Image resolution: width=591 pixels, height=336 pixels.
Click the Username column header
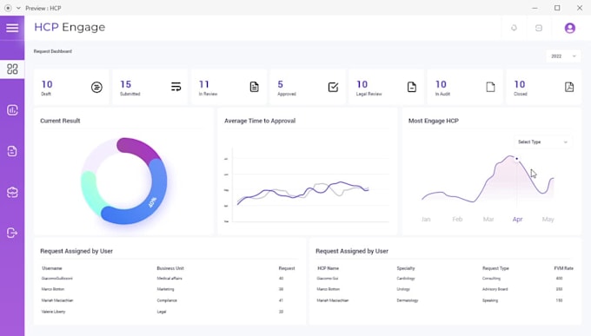[52, 268]
